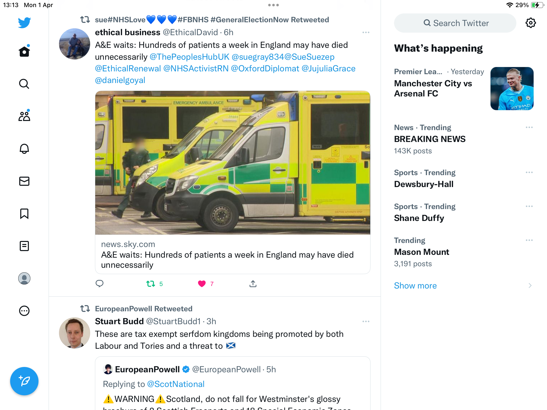
Task: Open settings gear next to search
Action: (531, 23)
